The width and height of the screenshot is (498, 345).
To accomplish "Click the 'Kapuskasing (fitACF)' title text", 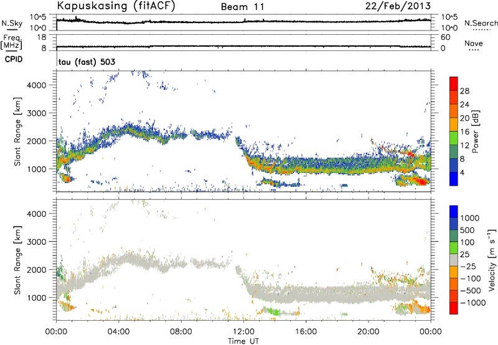I will (x=116, y=6).
